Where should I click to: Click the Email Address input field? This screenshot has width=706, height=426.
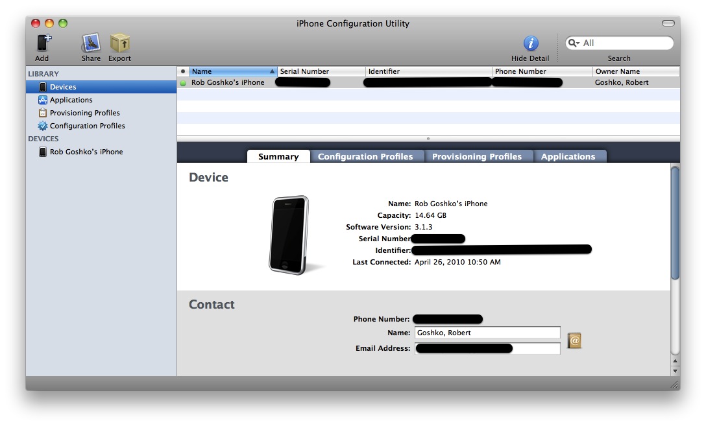coord(487,348)
